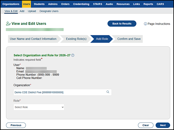The width and height of the screenshot is (174, 130).
Task: Click the Page Instructions info icon
Action: tap(145, 24)
